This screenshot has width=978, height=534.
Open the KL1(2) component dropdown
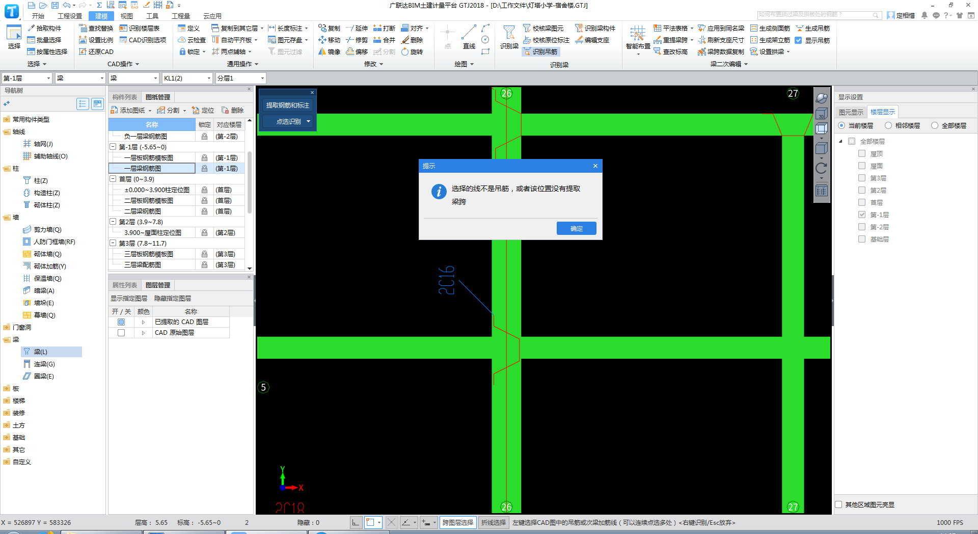pos(209,78)
